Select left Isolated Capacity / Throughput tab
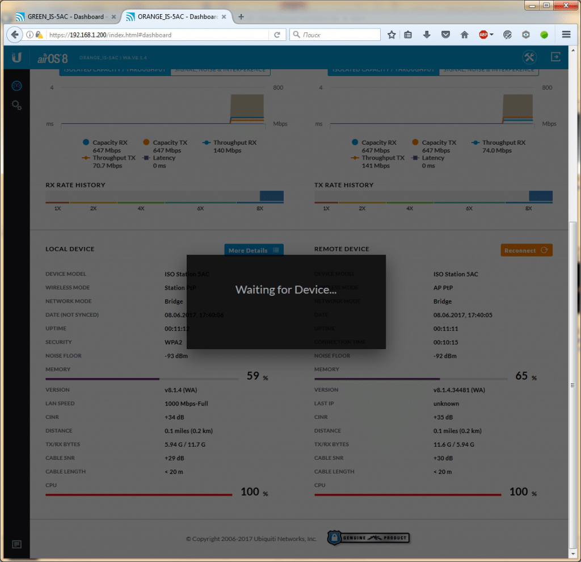Image resolution: width=581 pixels, height=562 pixels. (x=115, y=70)
